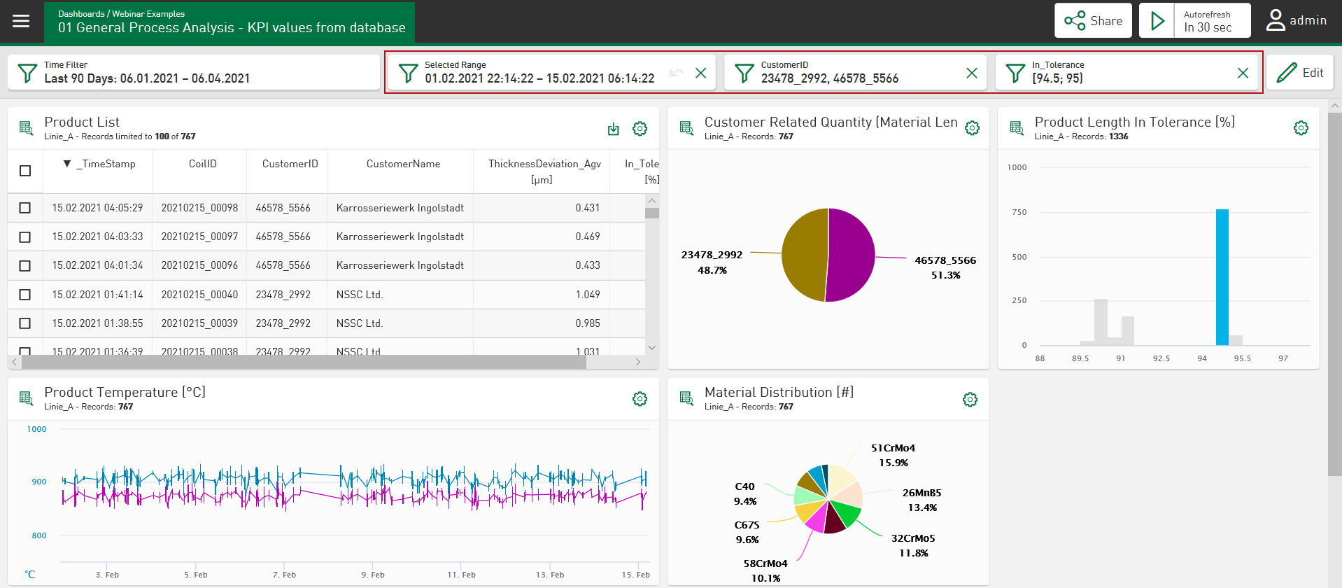Click the Edit button

point(1300,73)
